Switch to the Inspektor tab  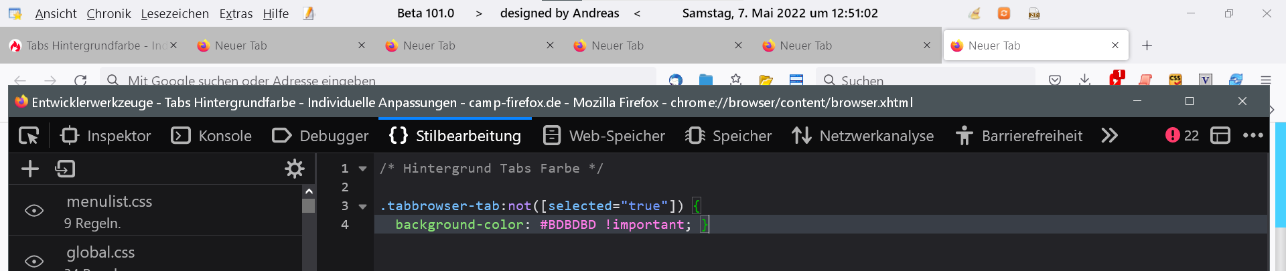(106, 136)
